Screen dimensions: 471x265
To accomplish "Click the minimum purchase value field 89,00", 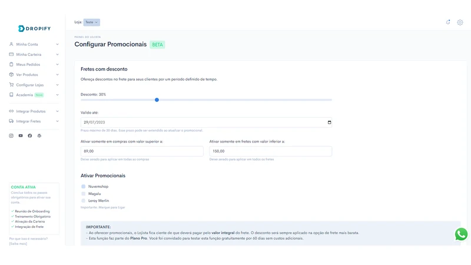I will click(142, 151).
